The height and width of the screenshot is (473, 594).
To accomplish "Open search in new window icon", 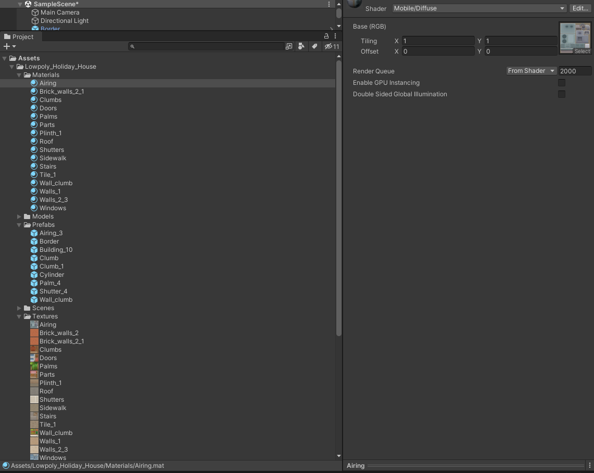I will pos(289,46).
